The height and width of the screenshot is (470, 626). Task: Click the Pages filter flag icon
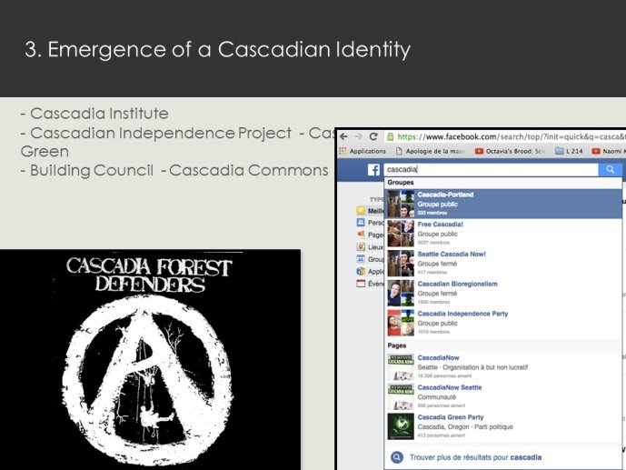coord(361,235)
